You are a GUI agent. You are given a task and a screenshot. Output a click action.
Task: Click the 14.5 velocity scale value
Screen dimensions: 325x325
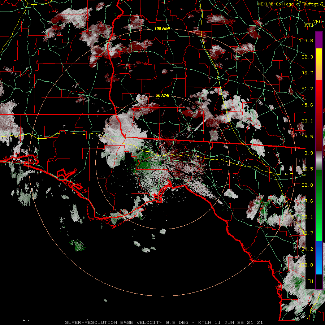click(x=307, y=137)
